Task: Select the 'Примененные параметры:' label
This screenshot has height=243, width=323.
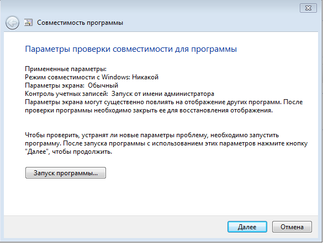Action: click(x=66, y=69)
